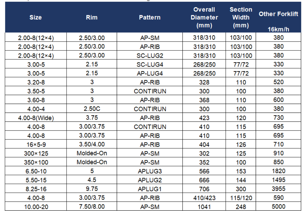The width and height of the screenshot is (307, 211).
Task: Click the Size column header
Action: click(35, 17)
